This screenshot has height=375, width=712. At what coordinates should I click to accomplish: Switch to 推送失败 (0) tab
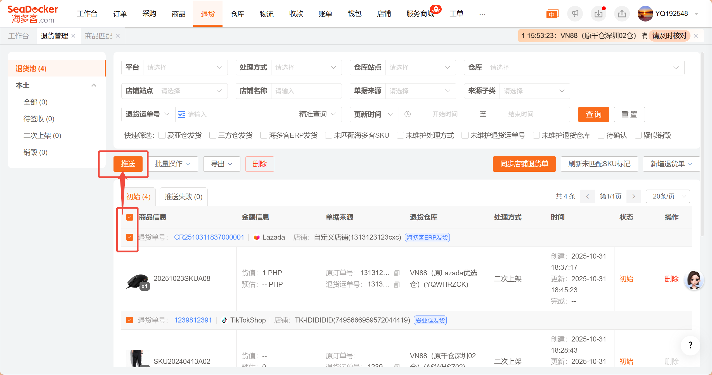click(183, 197)
